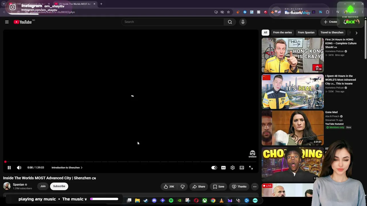Select the Travel to Shenzhen chip
The image size is (367, 206).
pyautogui.click(x=332, y=33)
